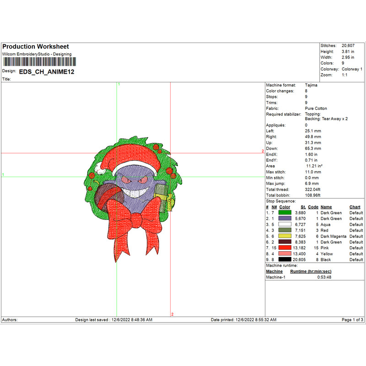366x366 pixels.
Task: Choose the yellow swatch in stop 5
Action: (x=285, y=237)
